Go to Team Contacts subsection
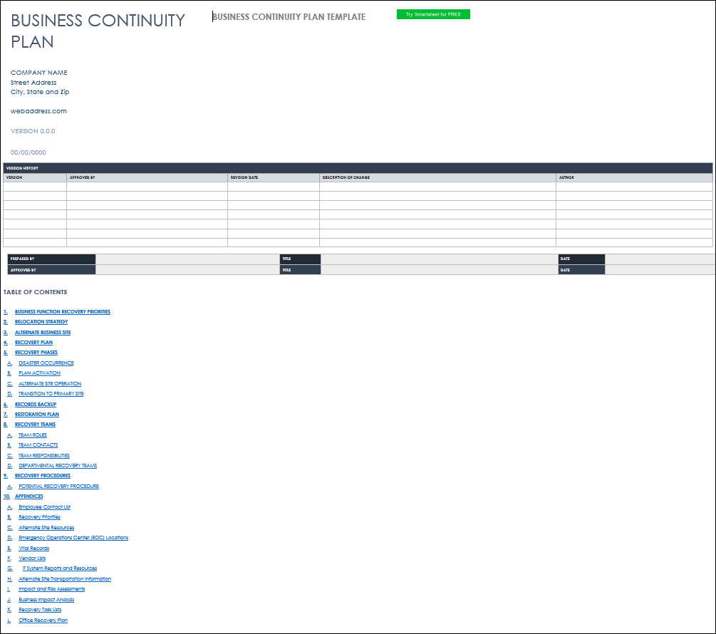The image size is (716, 634). point(38,445)
